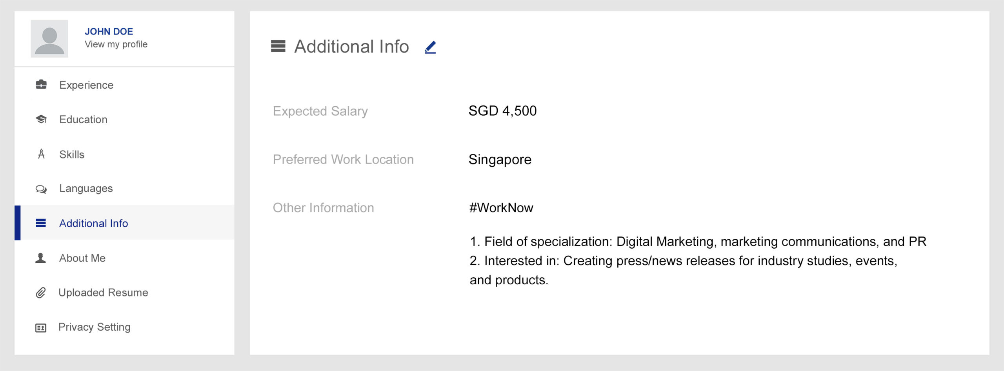Click the Additional Info list icon in sidebar
The width and height of the screenshot is (1004, 371).
point(41,222)
